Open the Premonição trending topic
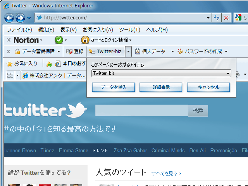Screen dimensions: 248x186 [224, 150]
